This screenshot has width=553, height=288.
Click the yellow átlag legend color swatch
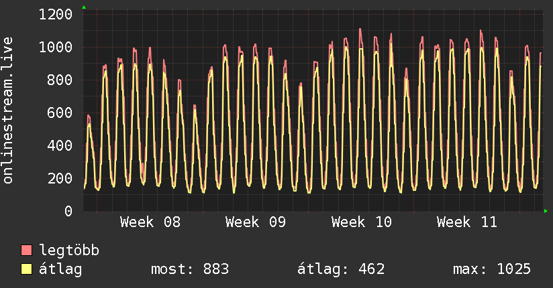[x=27, y=269]
